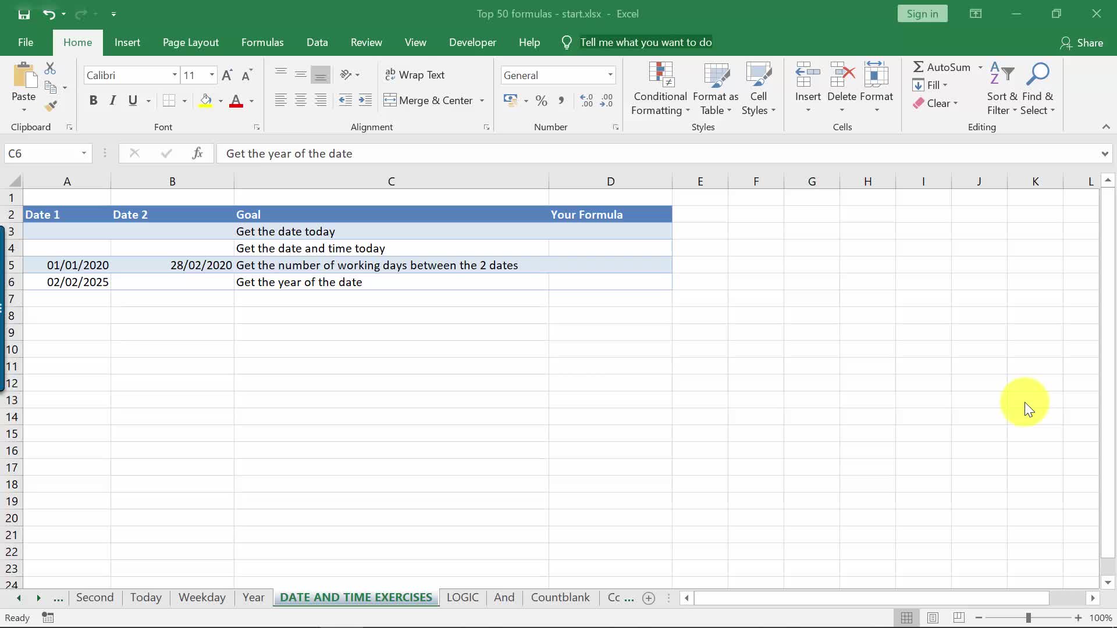Click the Insert Function fx icon
This screenshot has width=1117, height=628.
click(197, 153)
